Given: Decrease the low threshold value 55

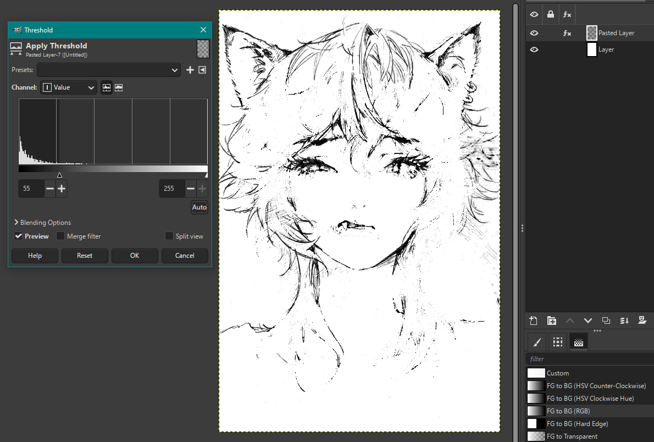Looking at the screenshot, I should point(50,189).
